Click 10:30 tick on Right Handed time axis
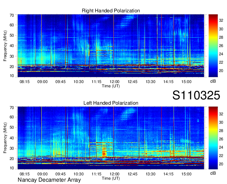Viewport: 227px width, 184px height. coord(78,82)
